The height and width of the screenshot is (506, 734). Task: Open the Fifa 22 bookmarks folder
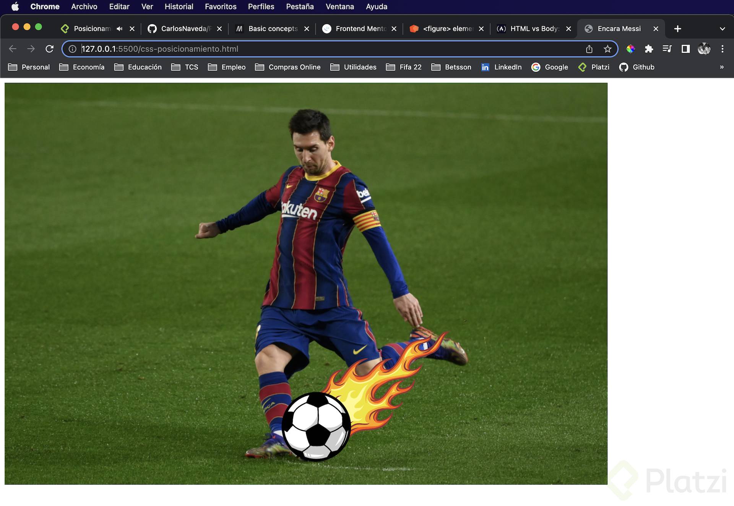tap(404, 67)
